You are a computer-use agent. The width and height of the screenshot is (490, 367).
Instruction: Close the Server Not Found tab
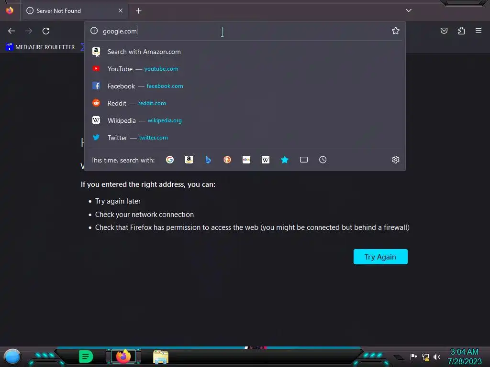click(121, 11)
